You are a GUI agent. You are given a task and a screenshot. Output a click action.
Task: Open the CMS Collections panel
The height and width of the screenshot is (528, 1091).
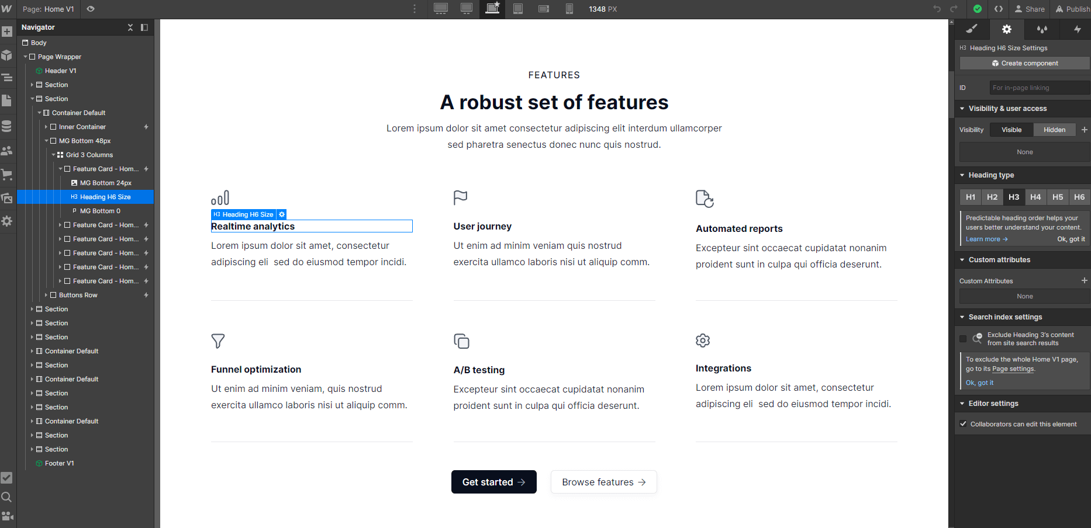[8, 126]
